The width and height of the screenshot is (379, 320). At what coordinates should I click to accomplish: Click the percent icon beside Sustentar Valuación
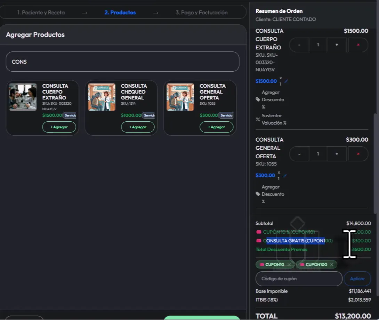[258, 119]
